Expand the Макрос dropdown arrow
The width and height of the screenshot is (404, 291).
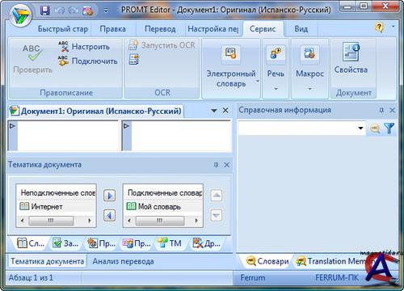tap(309, 89)
